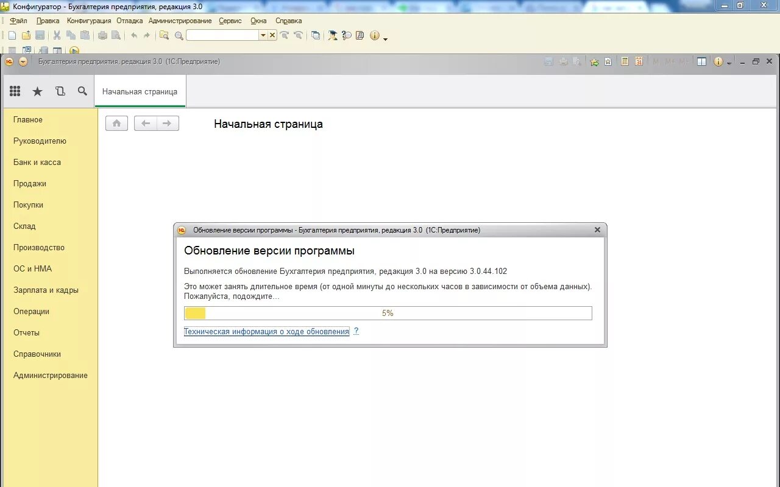Click the Windows list icon in Configurator toolbar
Image resolution: width=780 pixels, height=487 pixels.
coord(316,35)
